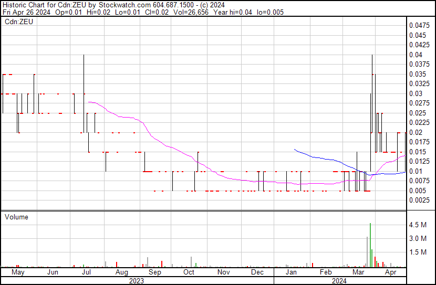Click the 4.5 M volume axis label

[x=418, y=225]
